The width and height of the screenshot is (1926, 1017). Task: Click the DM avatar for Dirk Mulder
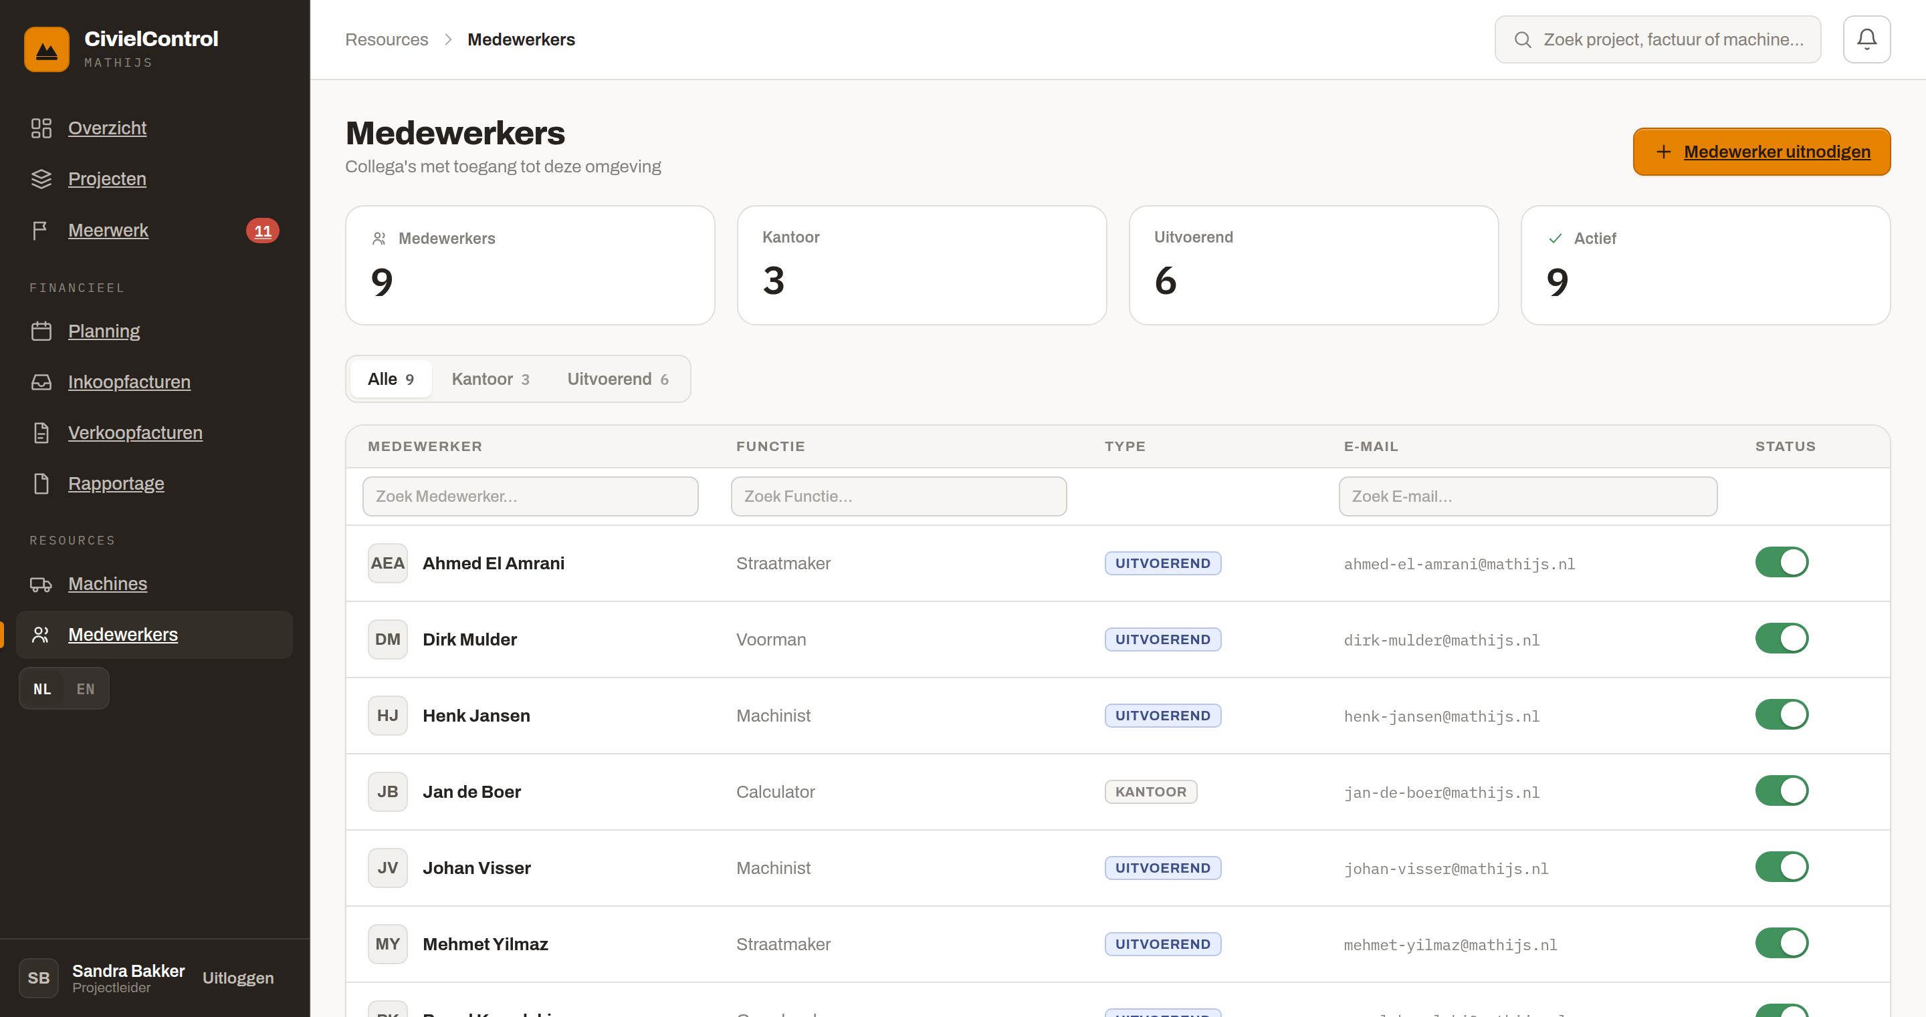(x=387, y=639)
